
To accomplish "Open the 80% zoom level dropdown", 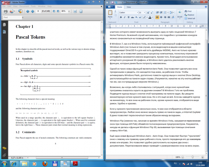I will pyautogui.click(x=69, y=11).
